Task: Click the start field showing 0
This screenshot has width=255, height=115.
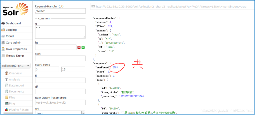Action: [x=47, y=69]
